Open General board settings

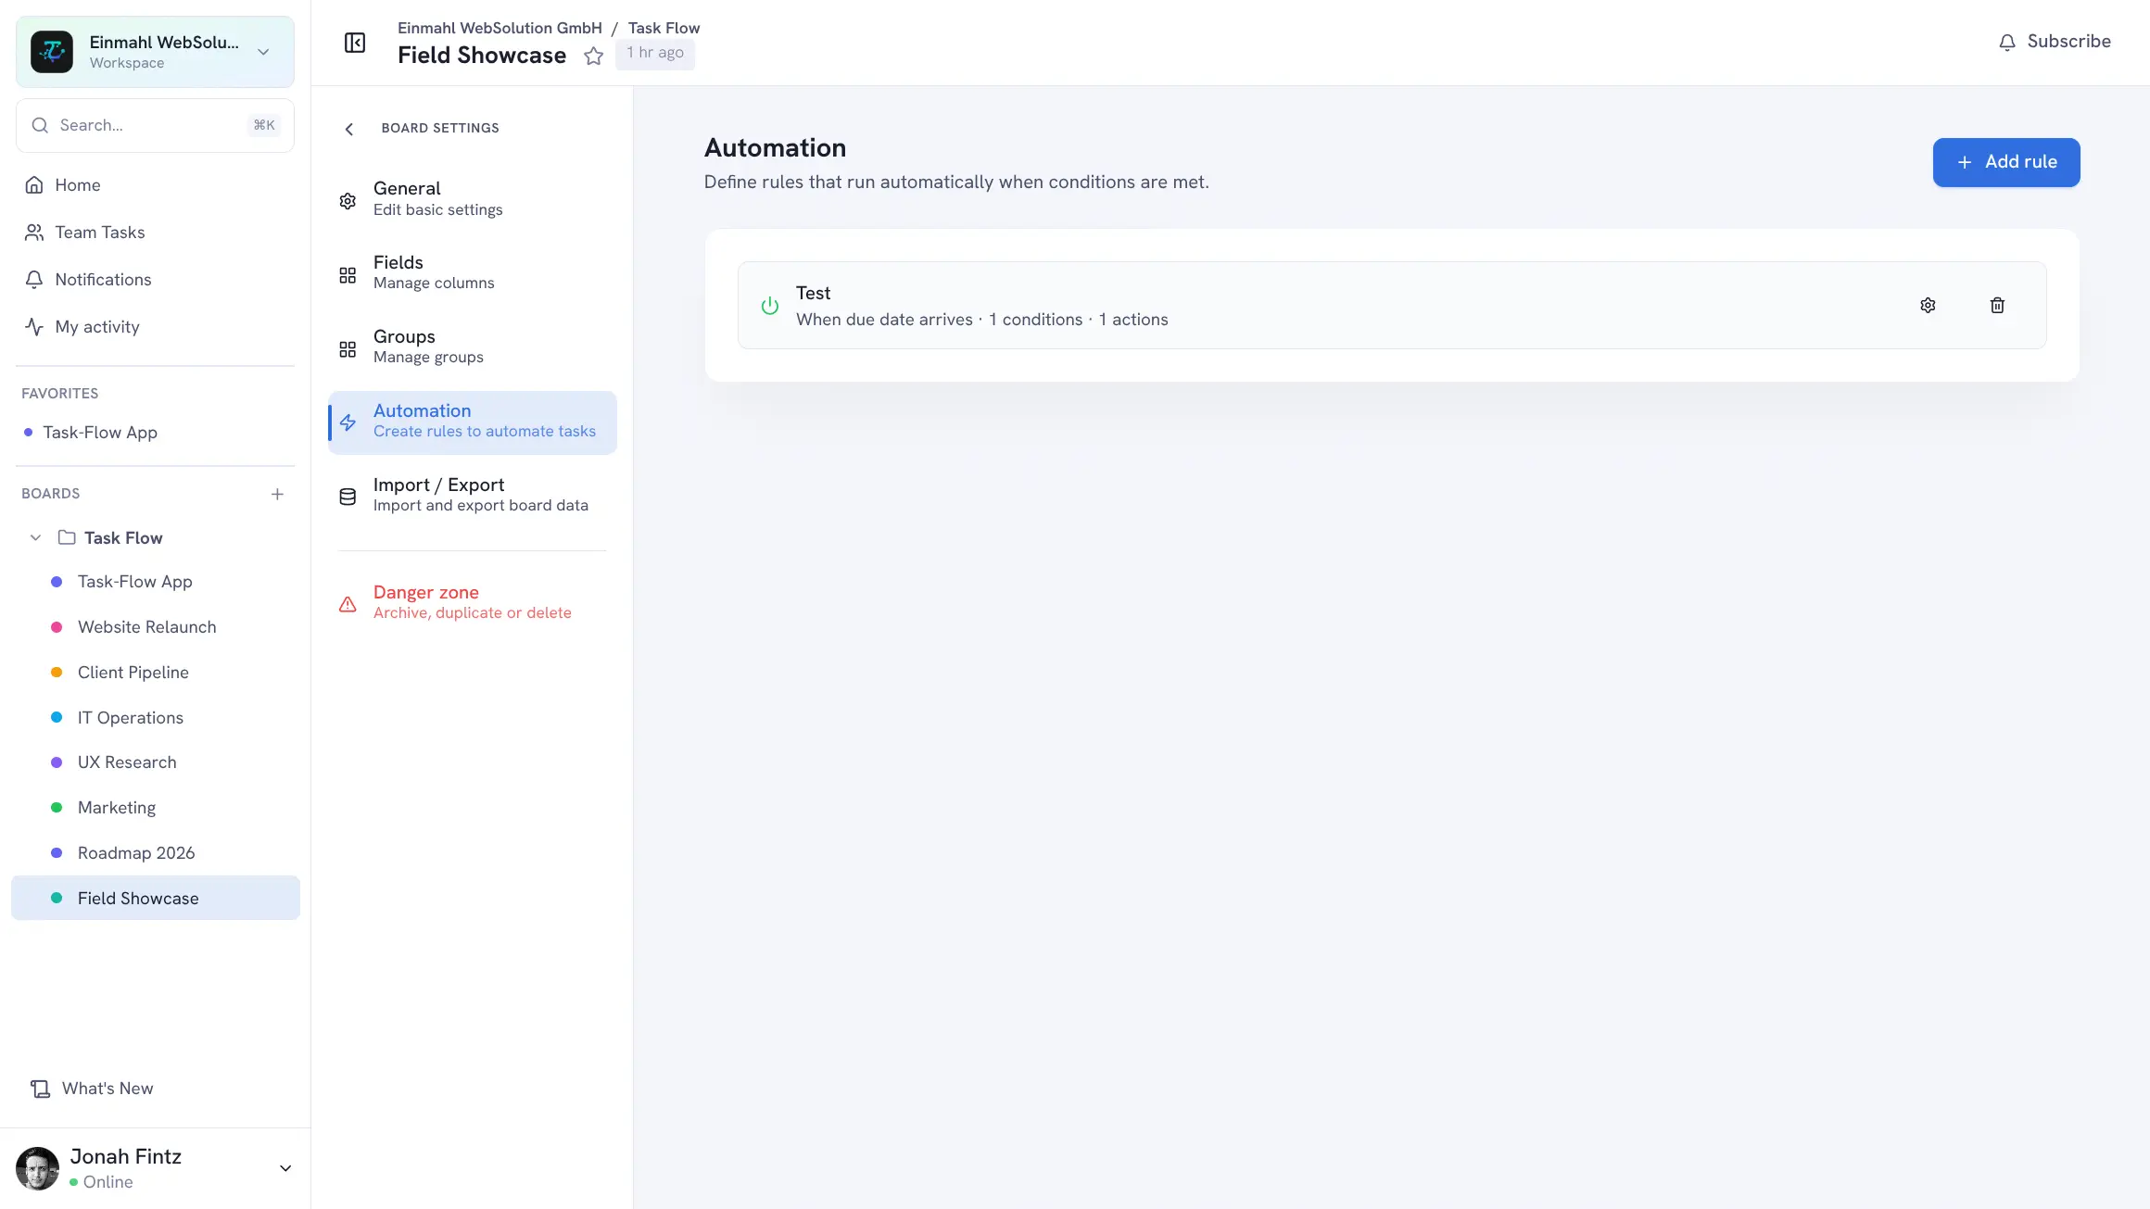(x=473, y=199)
